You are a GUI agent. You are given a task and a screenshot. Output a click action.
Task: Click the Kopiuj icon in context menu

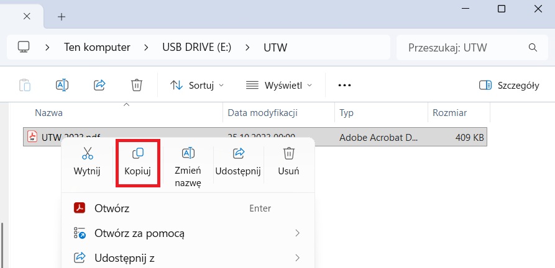pyautogui.click(x=139, y=153)
